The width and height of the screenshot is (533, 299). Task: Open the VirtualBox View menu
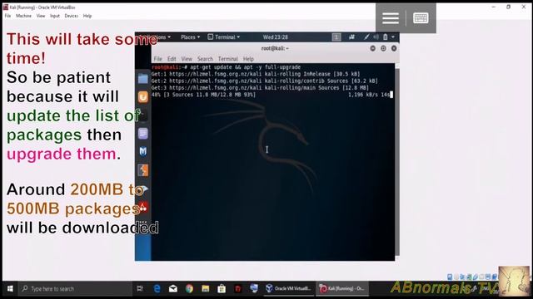pos(41,16)
